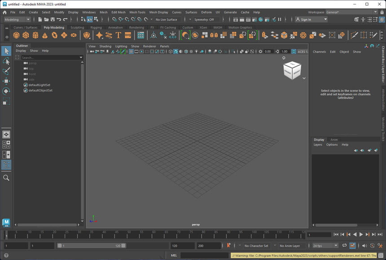Image resolution: width=386 pixels, height=260 pixels.
Task: Click the MEL command language label
Action: pos(174,256)
